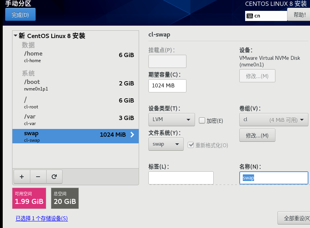The width and height of the screenshot is (310, 228).
Task: Click the 完成(D) done button
Action: click(20, 15)
